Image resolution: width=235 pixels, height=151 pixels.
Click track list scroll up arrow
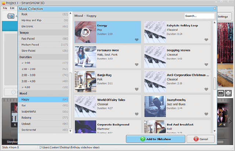[x=214, y=22]
